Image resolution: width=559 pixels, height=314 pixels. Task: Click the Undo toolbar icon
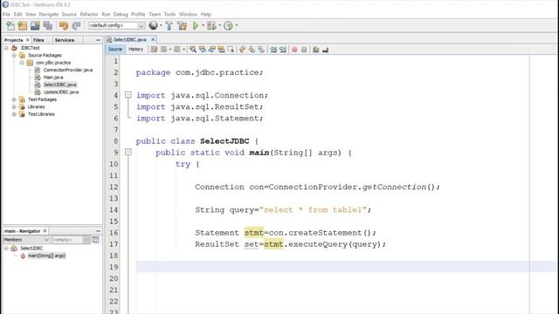(64, 25)
